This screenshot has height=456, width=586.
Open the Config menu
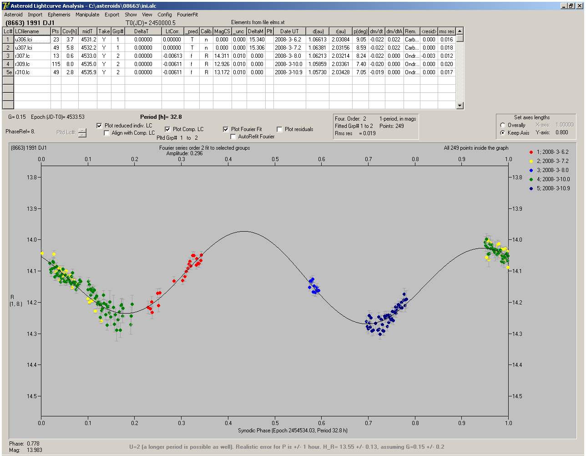(165, 15)
